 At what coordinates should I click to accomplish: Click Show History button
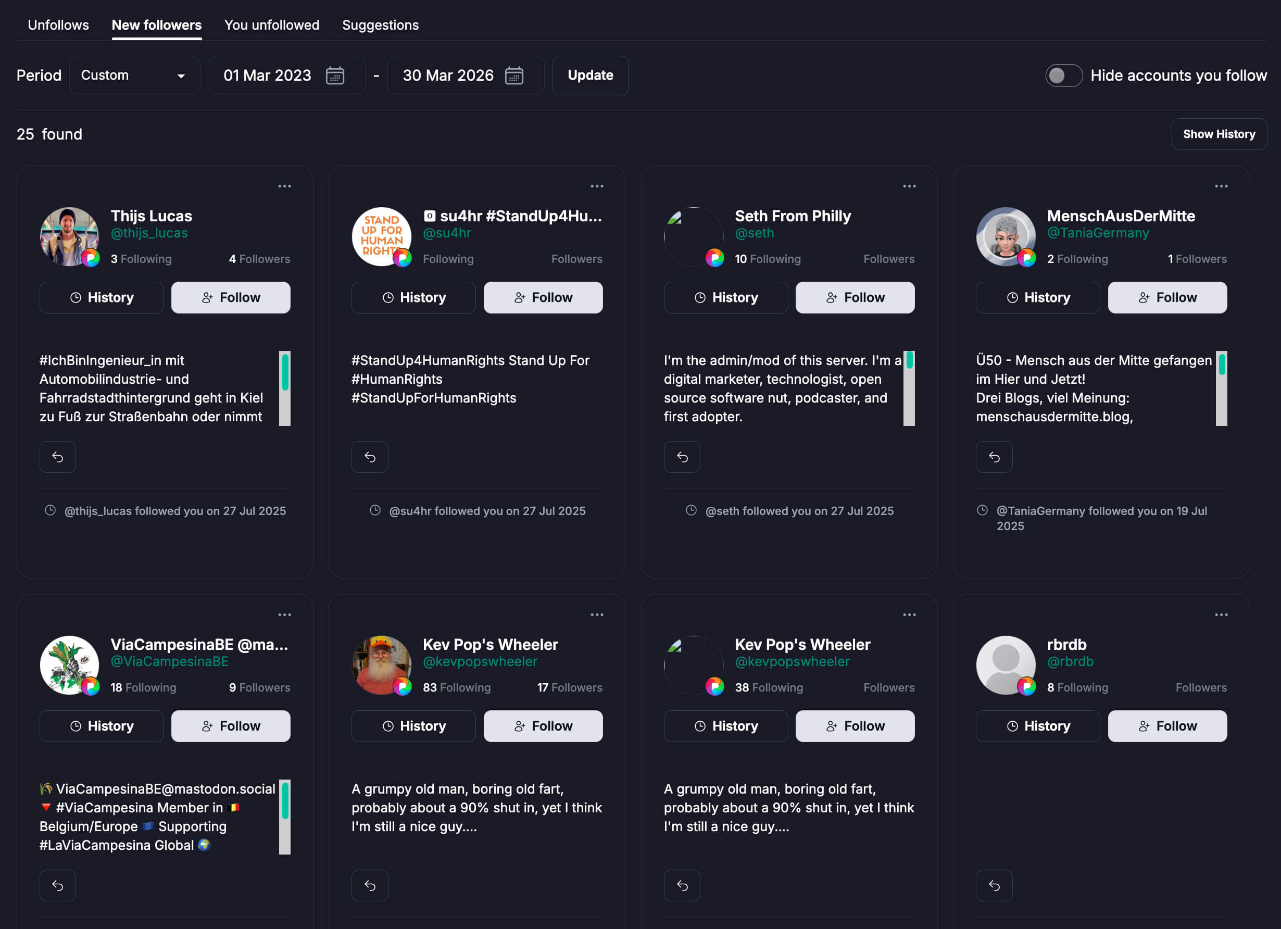click(1219, 134)
